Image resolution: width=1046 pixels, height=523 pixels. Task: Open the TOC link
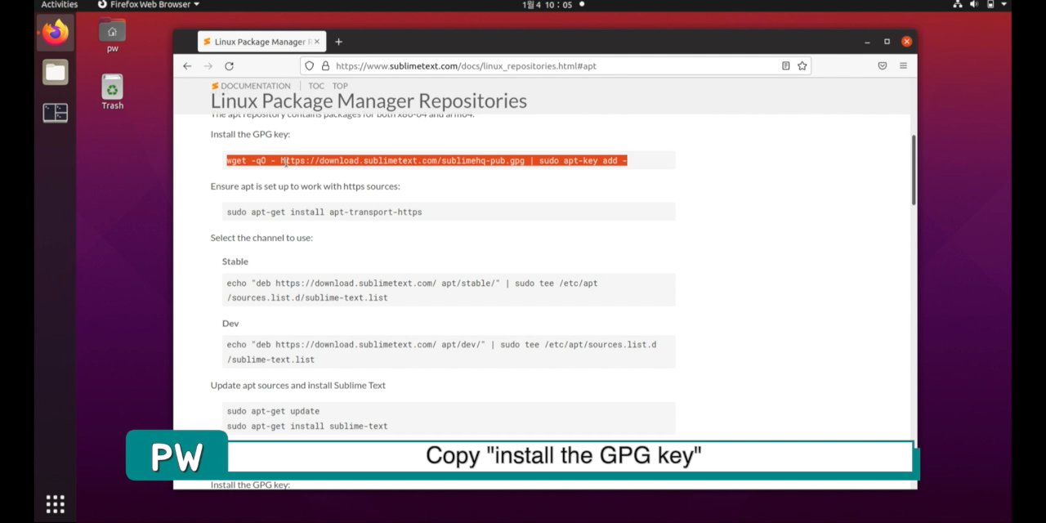click(315, 86)
